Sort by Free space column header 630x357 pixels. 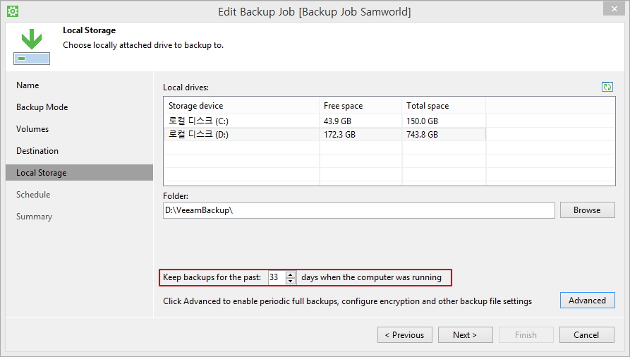click(x=361, y=106)
